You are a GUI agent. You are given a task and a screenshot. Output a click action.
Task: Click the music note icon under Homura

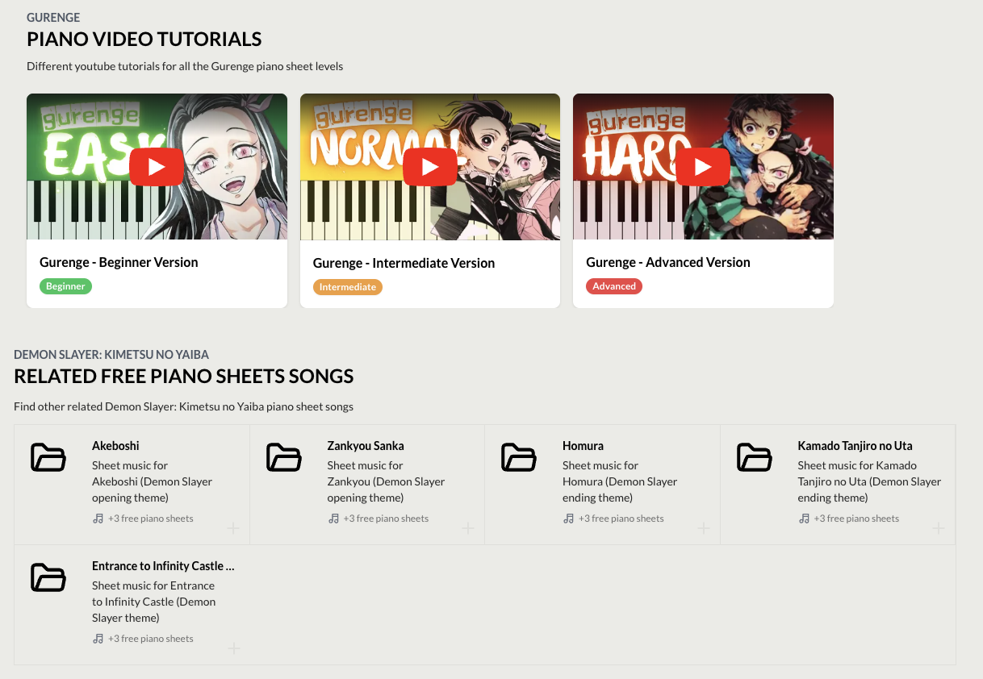coord(568,519)
